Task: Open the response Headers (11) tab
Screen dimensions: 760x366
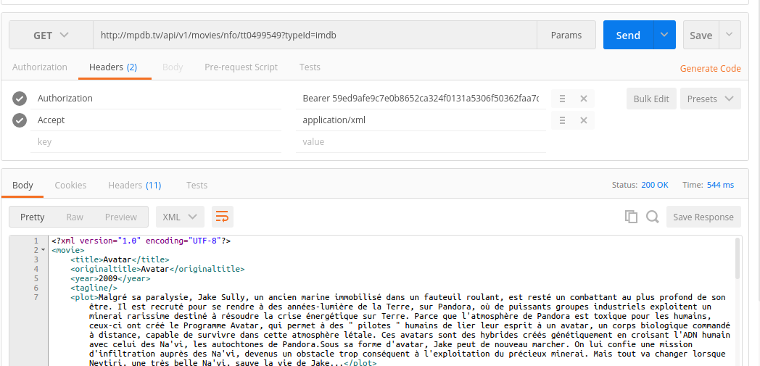Action: 134,186
